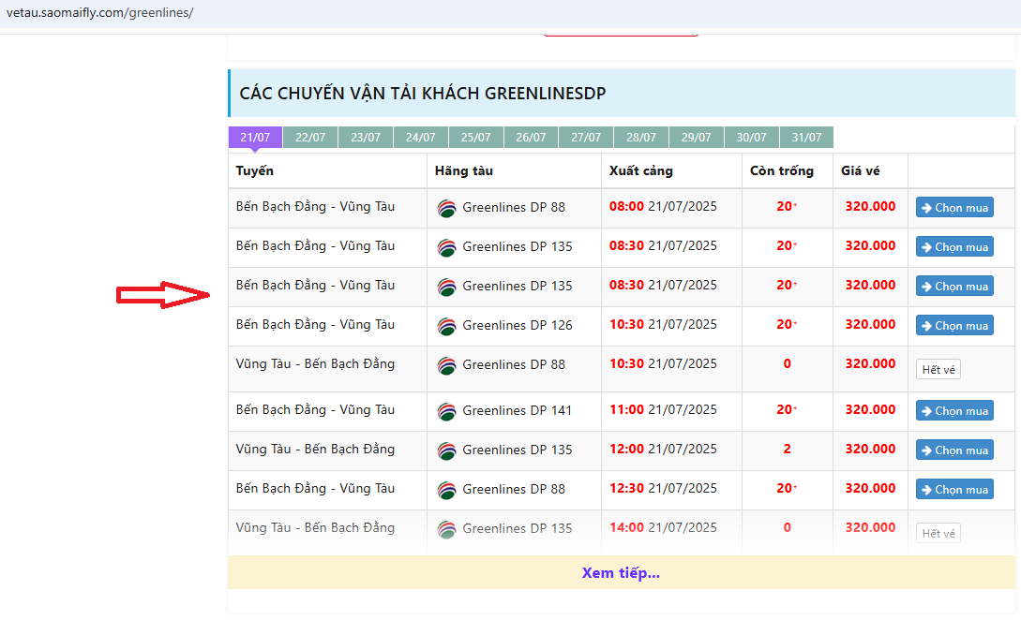
Task: Click the logo in the 14:00 Greenlines DP 135 row
Action: pyautogui.click(x=446, y=529)
